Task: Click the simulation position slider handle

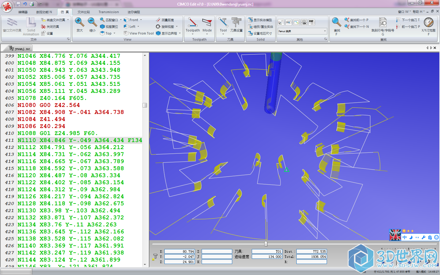Action: (266, 244)
